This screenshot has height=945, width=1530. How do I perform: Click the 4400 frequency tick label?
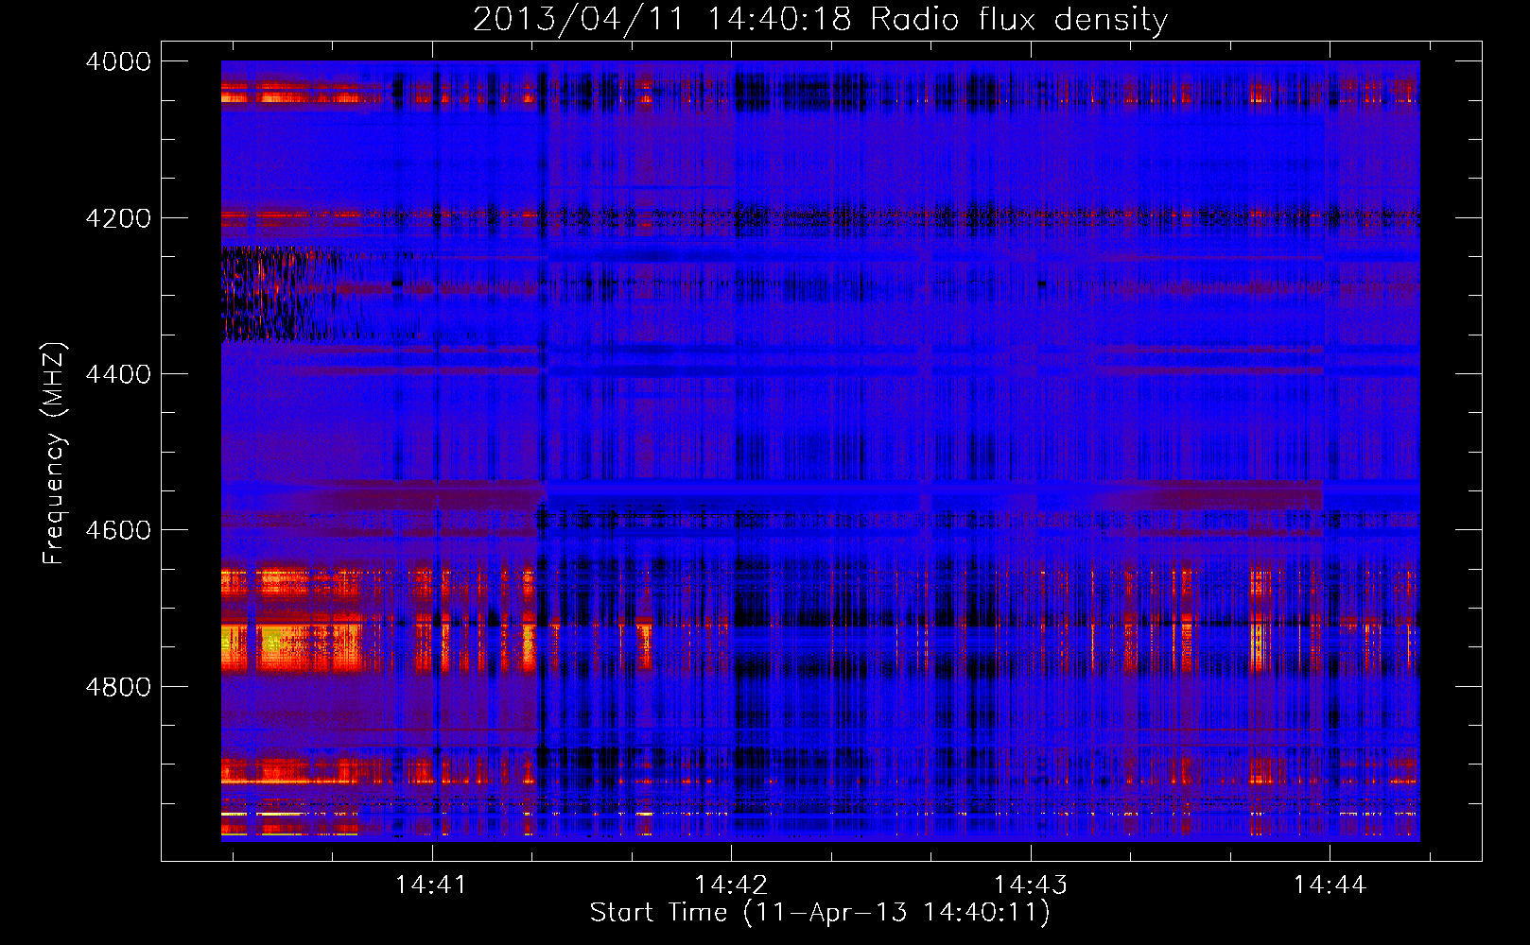pyautogui.click(x=118, y=374)
